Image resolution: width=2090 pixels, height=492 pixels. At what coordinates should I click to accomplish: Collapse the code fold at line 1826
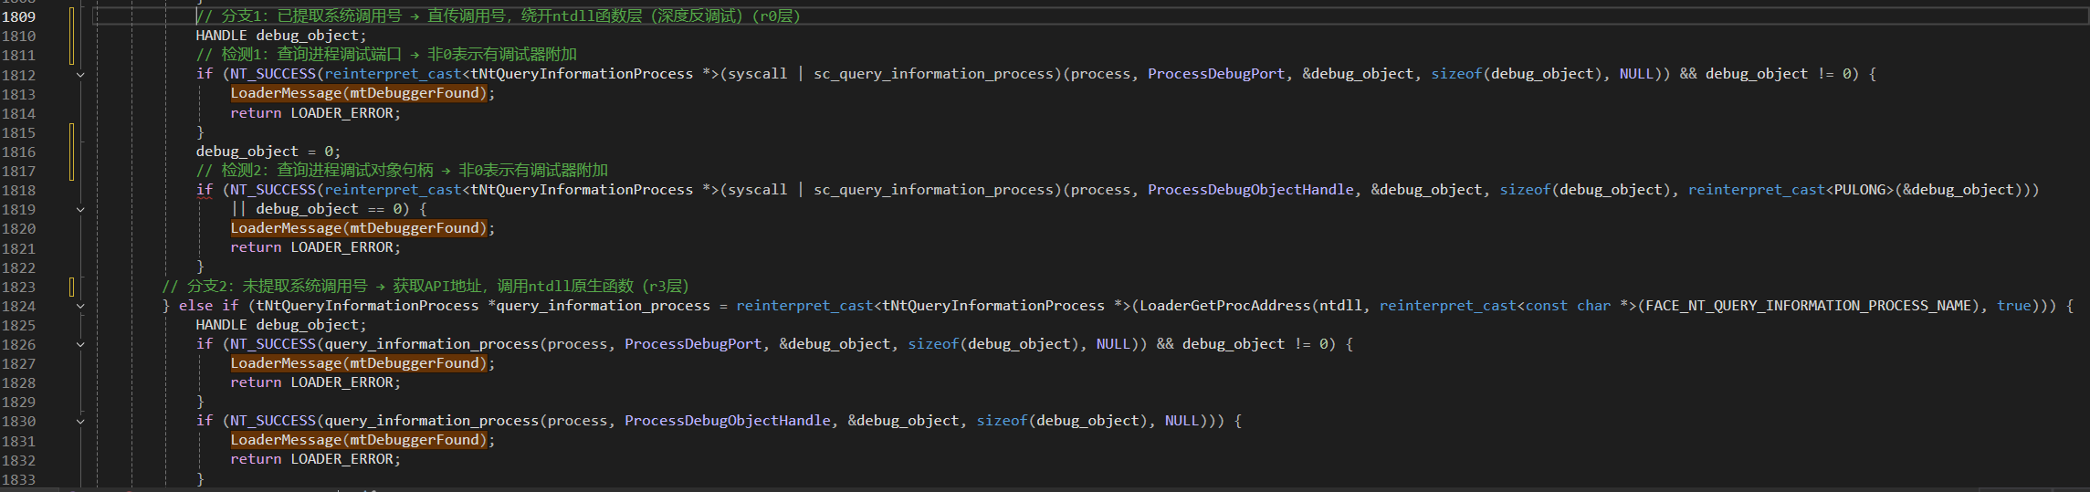click(80, 344)
